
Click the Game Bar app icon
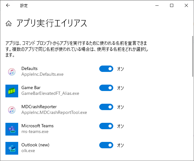[12, 91]
